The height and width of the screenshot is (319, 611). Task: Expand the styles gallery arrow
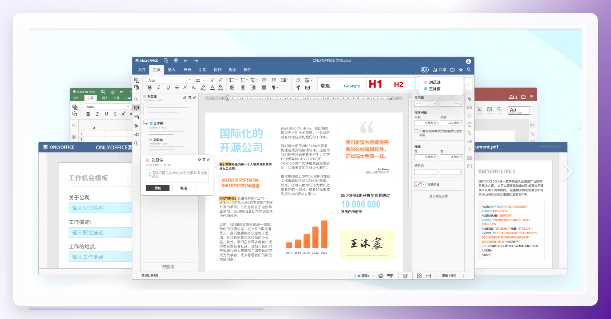tap(468, 85)
